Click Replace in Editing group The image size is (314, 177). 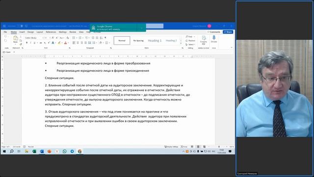pyautogui.click(x=190, y=40)
